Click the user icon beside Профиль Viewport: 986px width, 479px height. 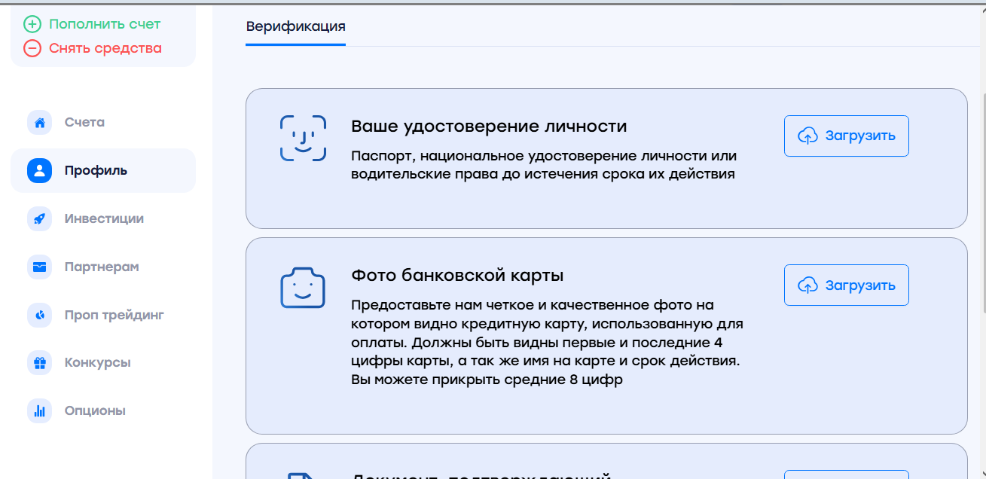[39, 171]
